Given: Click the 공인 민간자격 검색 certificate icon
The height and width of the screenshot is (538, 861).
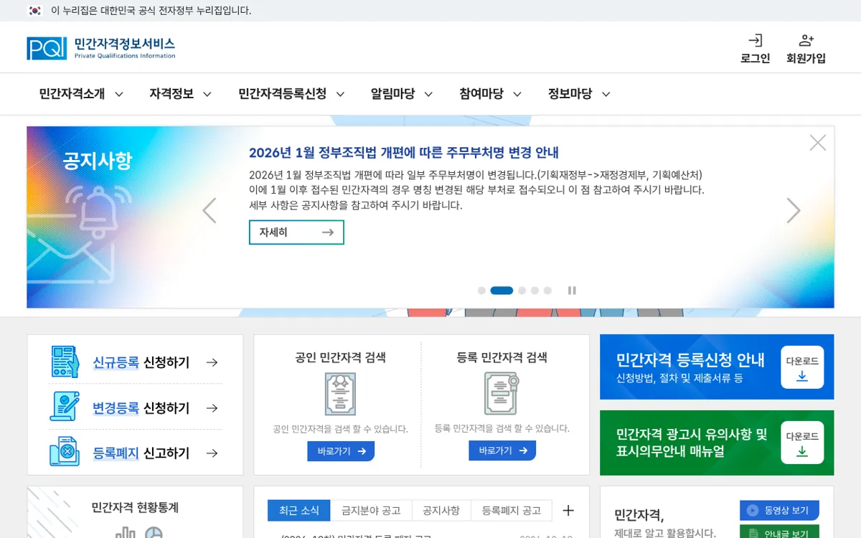Looking at the screenshot, I should (x=340, y=394).
